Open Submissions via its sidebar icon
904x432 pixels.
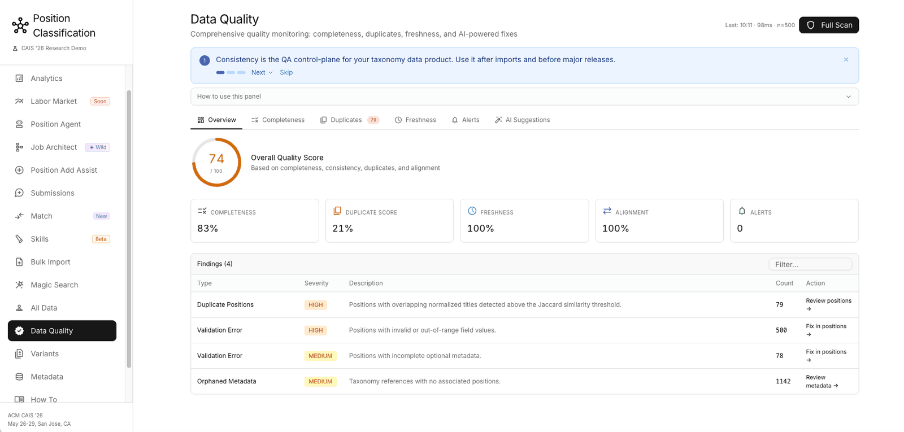point(19,193)
